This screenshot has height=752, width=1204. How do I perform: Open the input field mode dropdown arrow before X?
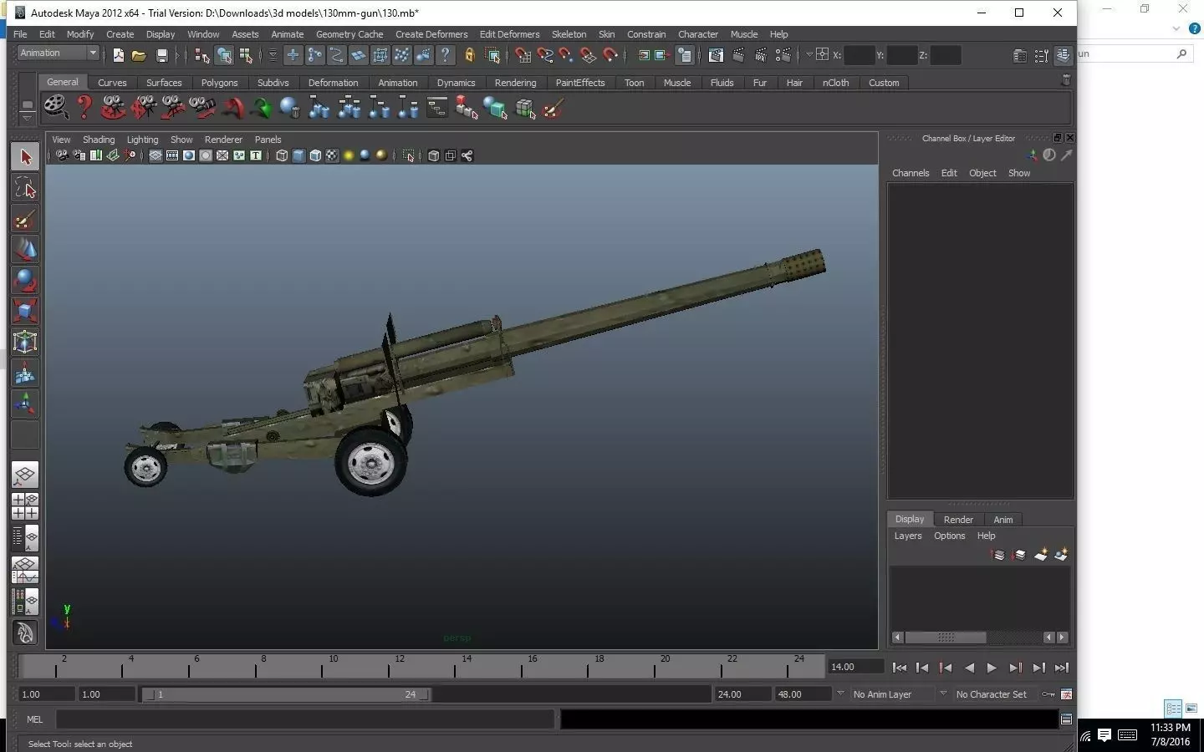(809, 55)
